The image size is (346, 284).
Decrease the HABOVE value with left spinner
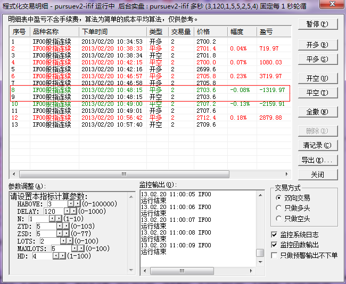[71, 204]
